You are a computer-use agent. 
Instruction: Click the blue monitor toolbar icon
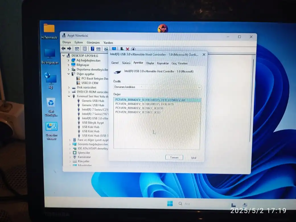pos(114,49)
